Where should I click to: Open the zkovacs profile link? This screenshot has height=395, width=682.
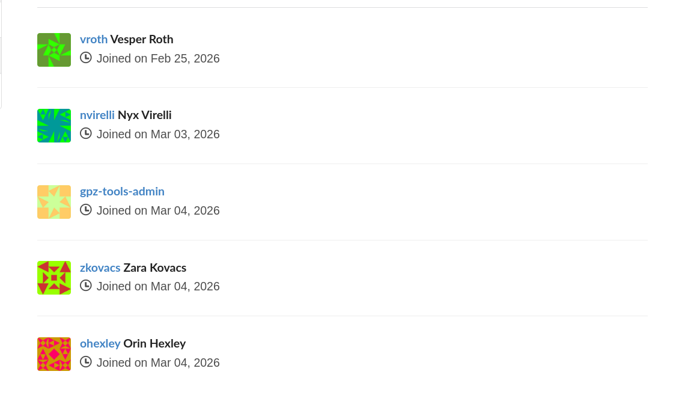pos(100,268)
